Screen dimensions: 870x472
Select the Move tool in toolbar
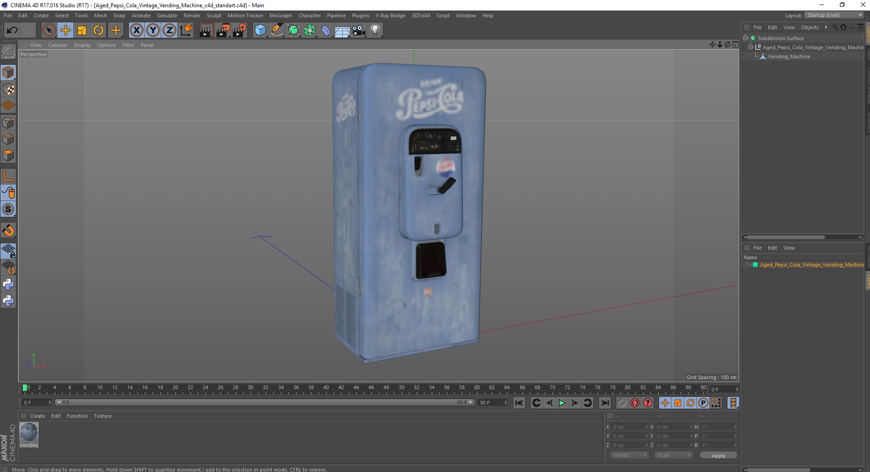pyautogui.click(x=65, y=30)
